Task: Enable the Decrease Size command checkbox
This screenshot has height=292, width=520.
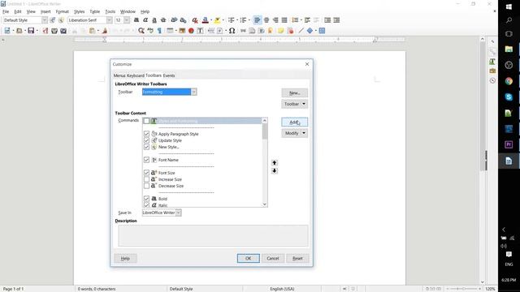Action: (146, 186)
